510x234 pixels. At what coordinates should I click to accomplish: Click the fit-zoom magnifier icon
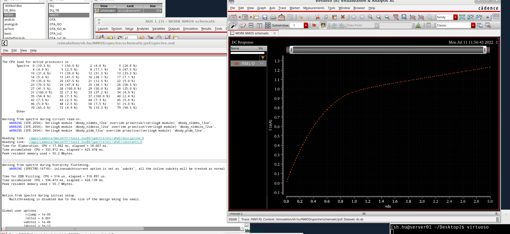(x=370, y=17)
